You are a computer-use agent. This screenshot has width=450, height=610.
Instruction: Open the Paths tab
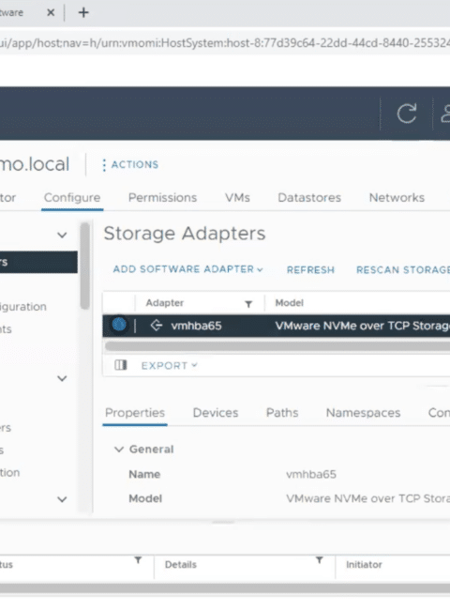(x=282, y=413)
